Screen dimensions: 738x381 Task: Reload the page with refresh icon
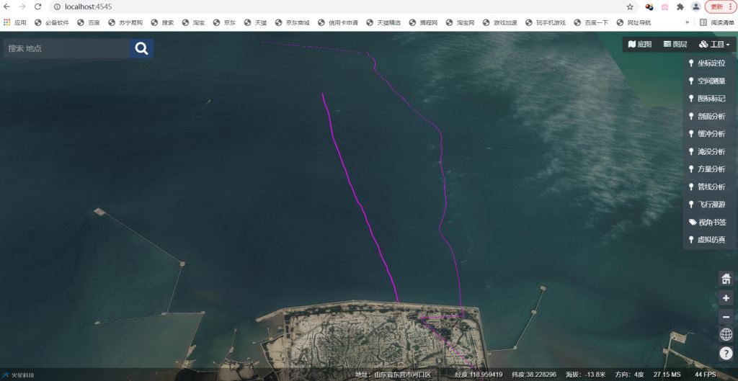coord(37,6)
